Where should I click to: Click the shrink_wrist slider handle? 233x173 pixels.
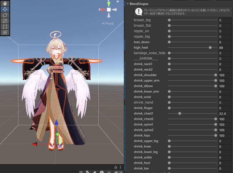169,97
